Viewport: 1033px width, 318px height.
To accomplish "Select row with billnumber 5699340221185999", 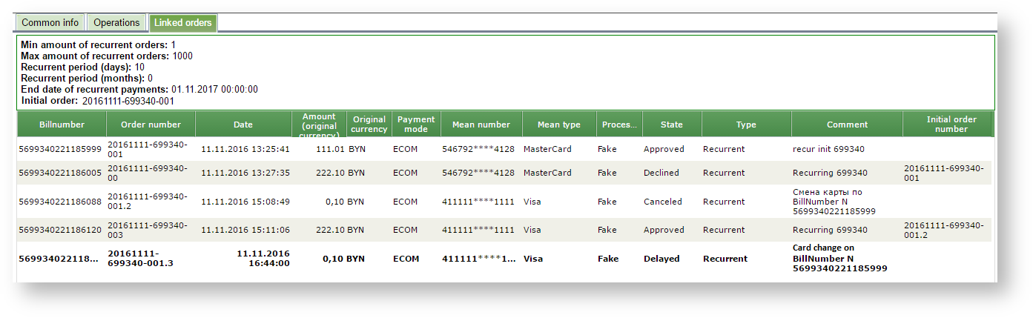I will (60, 150).
